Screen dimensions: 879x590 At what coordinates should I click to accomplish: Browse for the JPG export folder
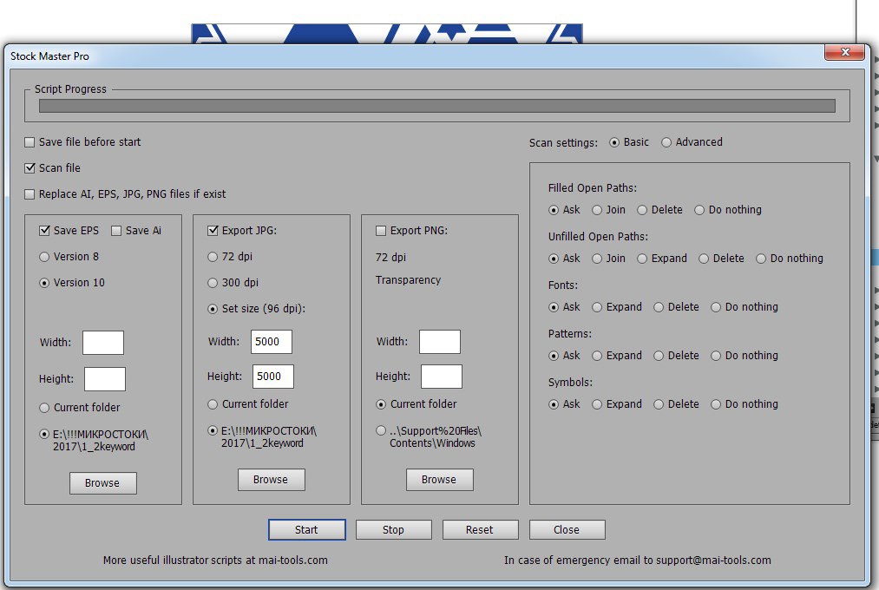272,480
